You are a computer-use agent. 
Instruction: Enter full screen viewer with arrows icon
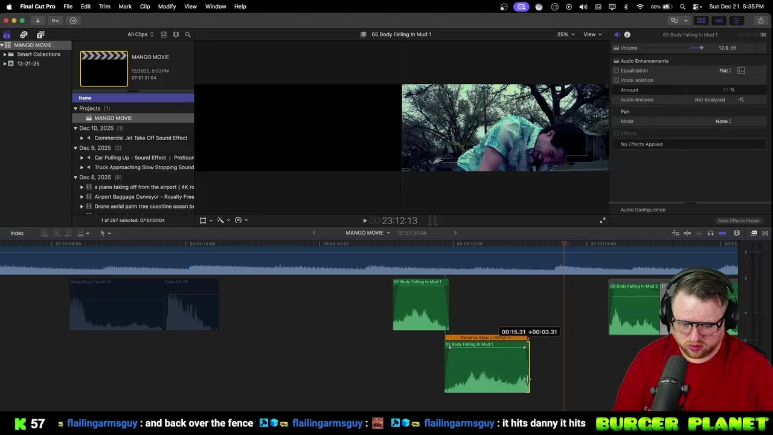point(602,221)
